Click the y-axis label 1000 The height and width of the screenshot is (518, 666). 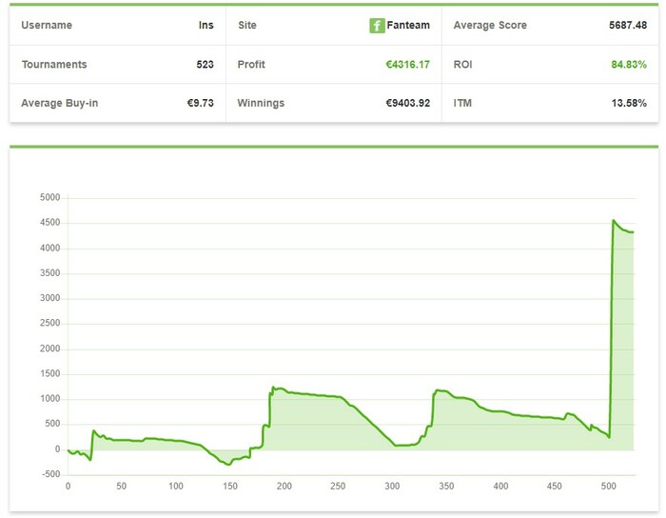50,399
